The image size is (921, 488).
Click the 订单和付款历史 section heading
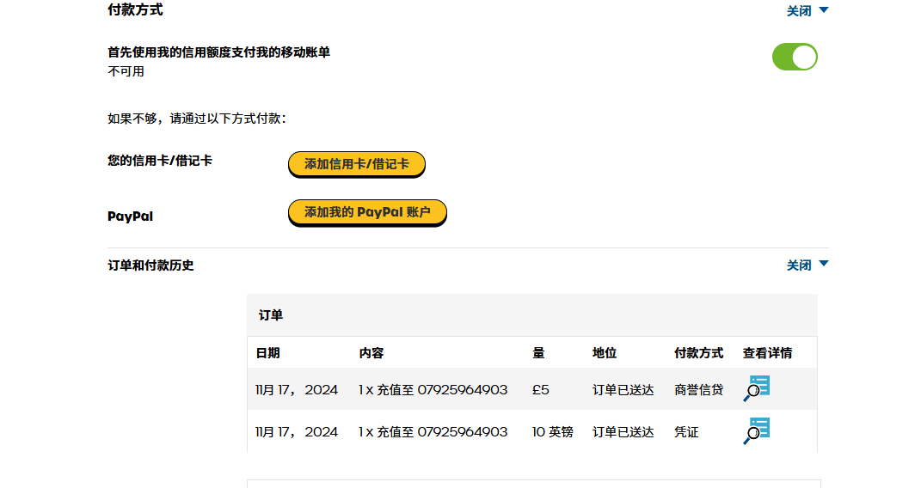click(x=150, y=265)
